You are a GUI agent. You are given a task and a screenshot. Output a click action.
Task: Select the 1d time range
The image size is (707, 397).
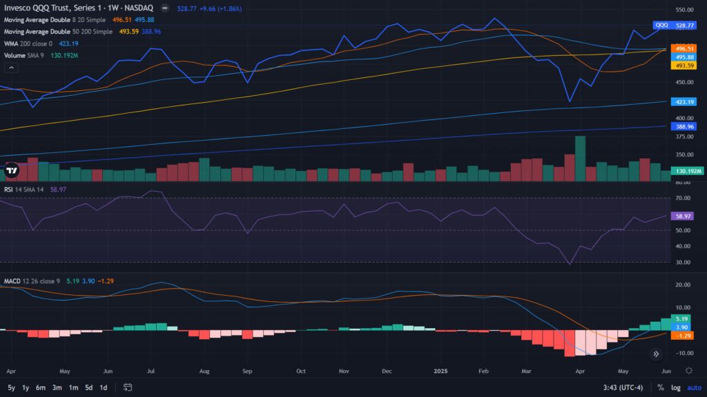(x=104, y=387)
